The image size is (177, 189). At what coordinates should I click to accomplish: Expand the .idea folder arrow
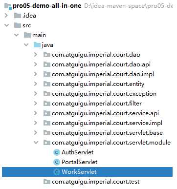click(x=6, y=16)
